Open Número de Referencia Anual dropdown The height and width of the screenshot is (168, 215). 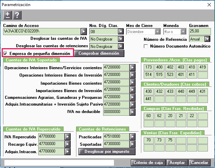coord(207,39)
